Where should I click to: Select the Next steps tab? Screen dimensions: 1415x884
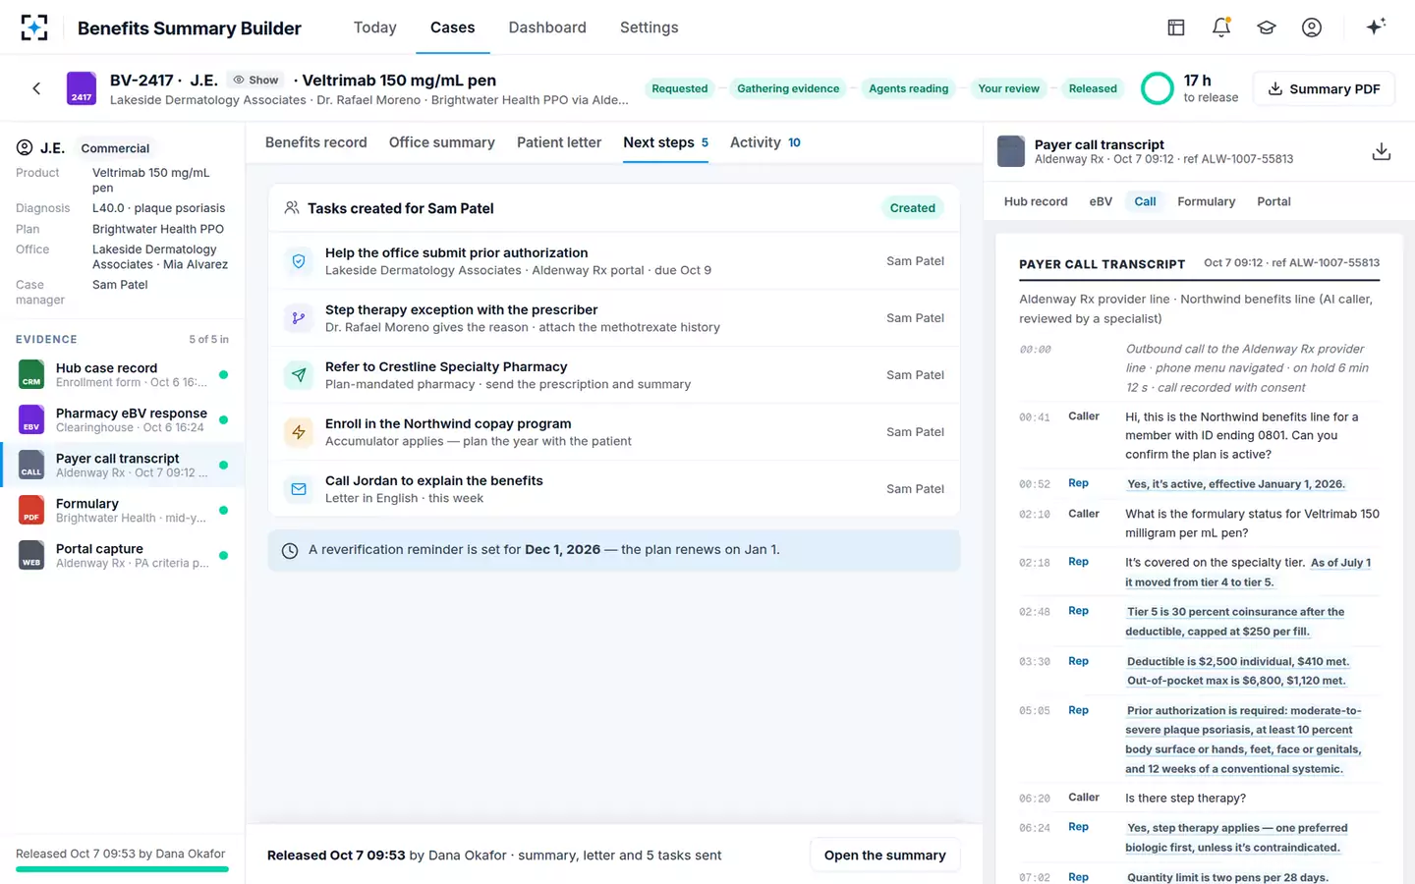coord(666,142)
